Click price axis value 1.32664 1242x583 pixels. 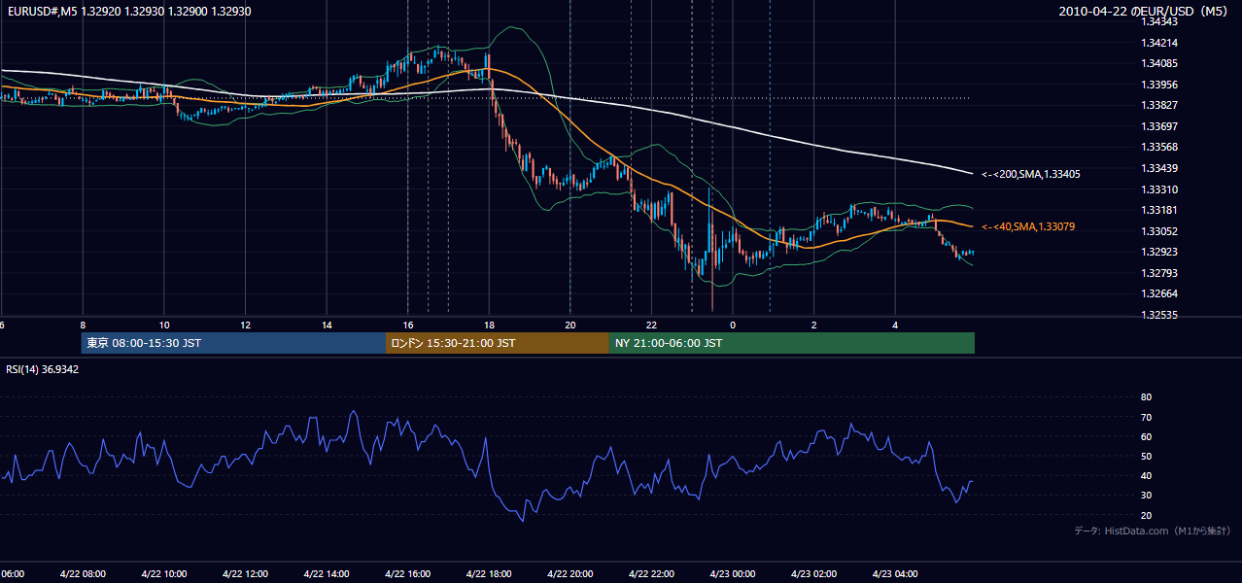pyautogui.click(x=1159, y=293)
